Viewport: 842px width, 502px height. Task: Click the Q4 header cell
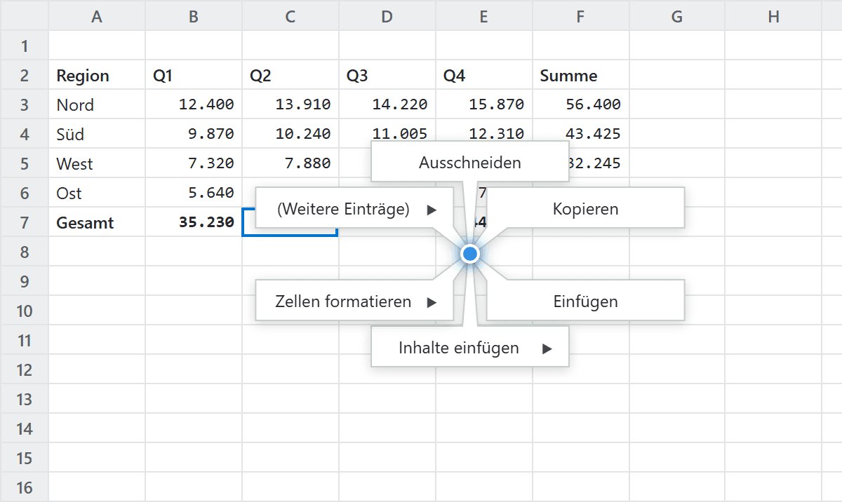pyautogui.click(x=484, y=75)
